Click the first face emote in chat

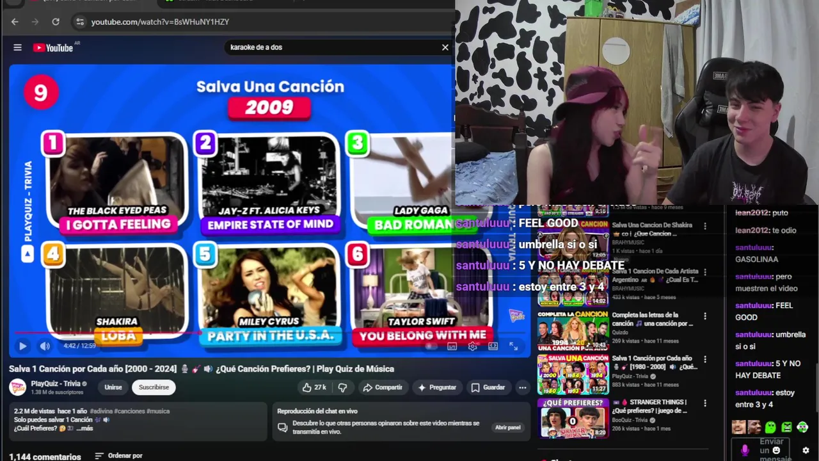pyautogui.click(x=739, y=427)
